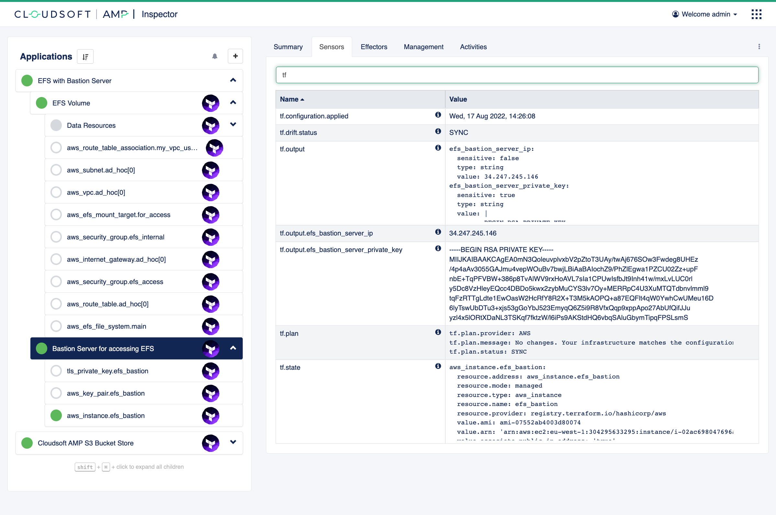This screenshot has height=515, width=776.
Task: Click Terraform icon beside tls_private_key.efs_bastion
Action: pos(211,371)
